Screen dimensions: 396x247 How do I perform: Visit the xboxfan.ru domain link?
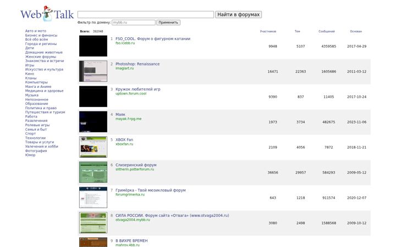124,144
